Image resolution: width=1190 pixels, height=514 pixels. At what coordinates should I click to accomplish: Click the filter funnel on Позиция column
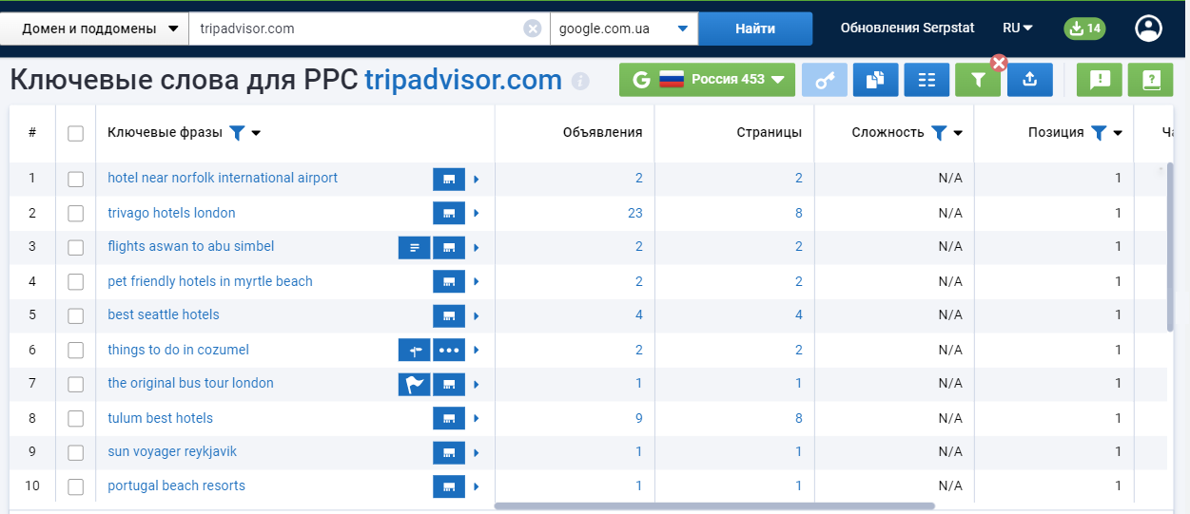point(1098,133)
